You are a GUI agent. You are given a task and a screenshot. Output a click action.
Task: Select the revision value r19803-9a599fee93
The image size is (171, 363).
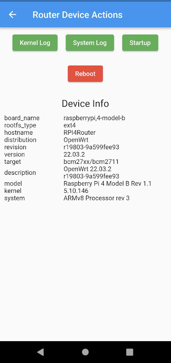click(91, 147)
